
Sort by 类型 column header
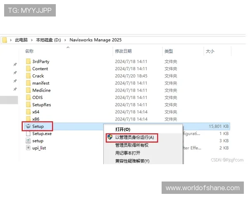pyautogui.click(x=169, y=51)
